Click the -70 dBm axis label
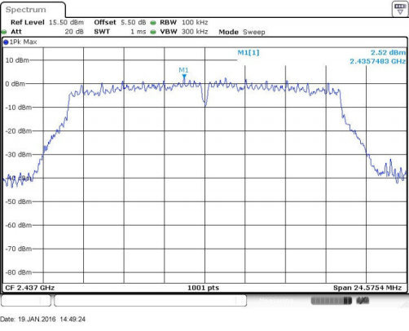409x331 pixels. [19, 249]
